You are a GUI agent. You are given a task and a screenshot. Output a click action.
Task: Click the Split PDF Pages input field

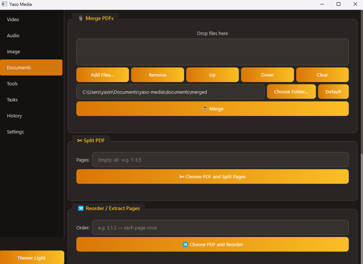221,159
